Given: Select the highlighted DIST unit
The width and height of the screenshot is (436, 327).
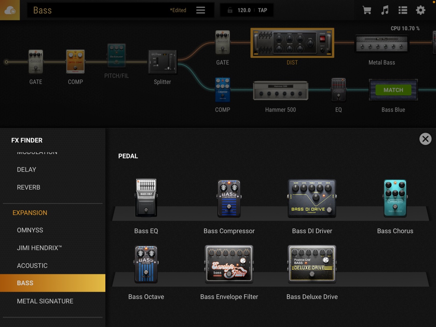Looking at the screenshot, I should (x=292, y=43).
